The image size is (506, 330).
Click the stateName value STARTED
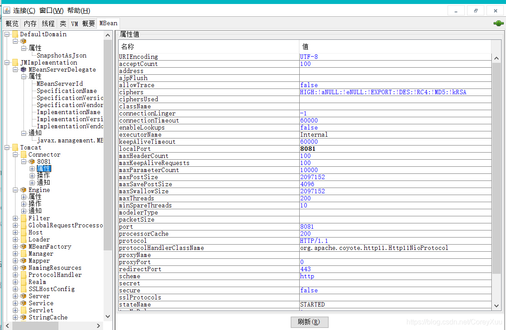313,305
